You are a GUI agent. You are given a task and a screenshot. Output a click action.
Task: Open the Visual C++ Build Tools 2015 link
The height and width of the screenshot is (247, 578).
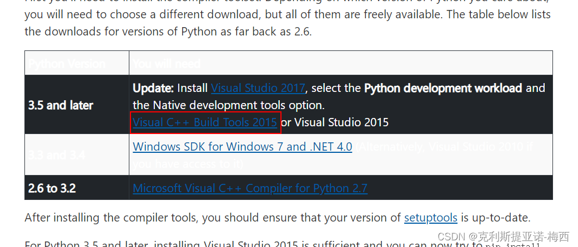tap(205, 122)
